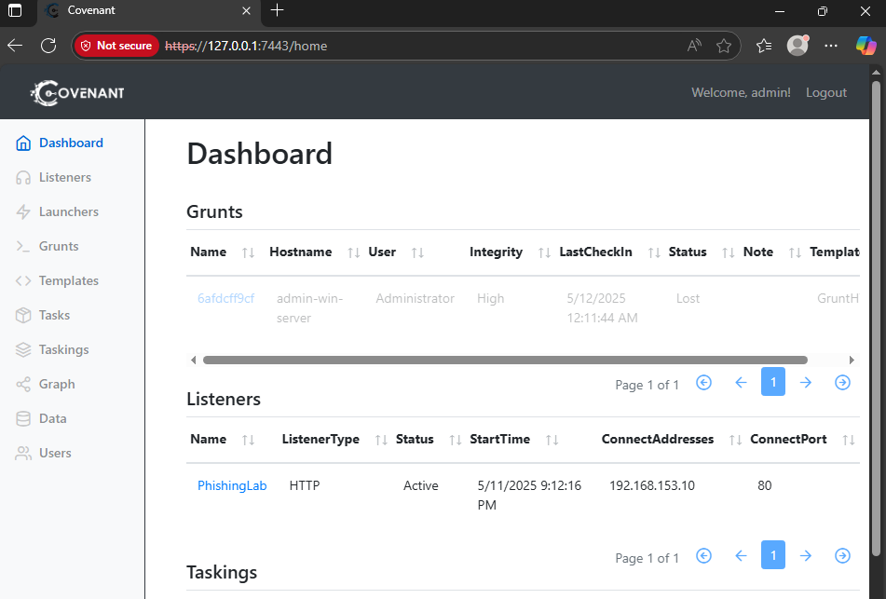Select page 1 in Grunts pagination

coord(773,381)
